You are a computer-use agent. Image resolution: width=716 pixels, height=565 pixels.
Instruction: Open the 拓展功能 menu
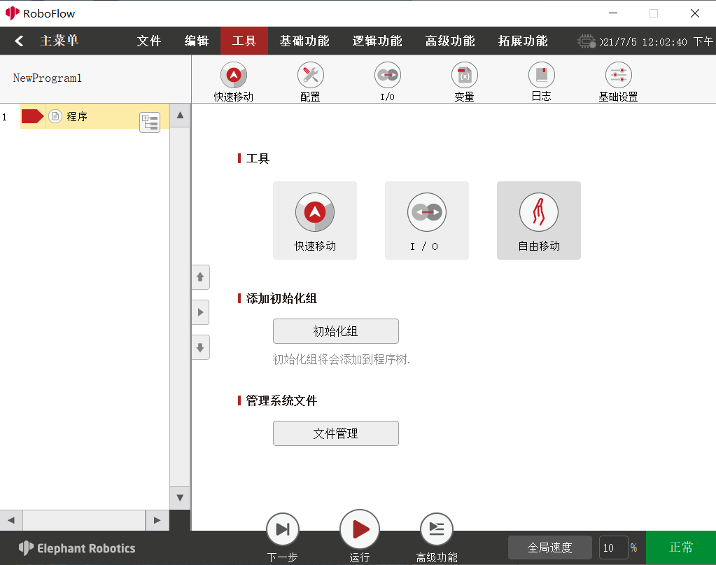pyautogui.click(x=523, y=41)
